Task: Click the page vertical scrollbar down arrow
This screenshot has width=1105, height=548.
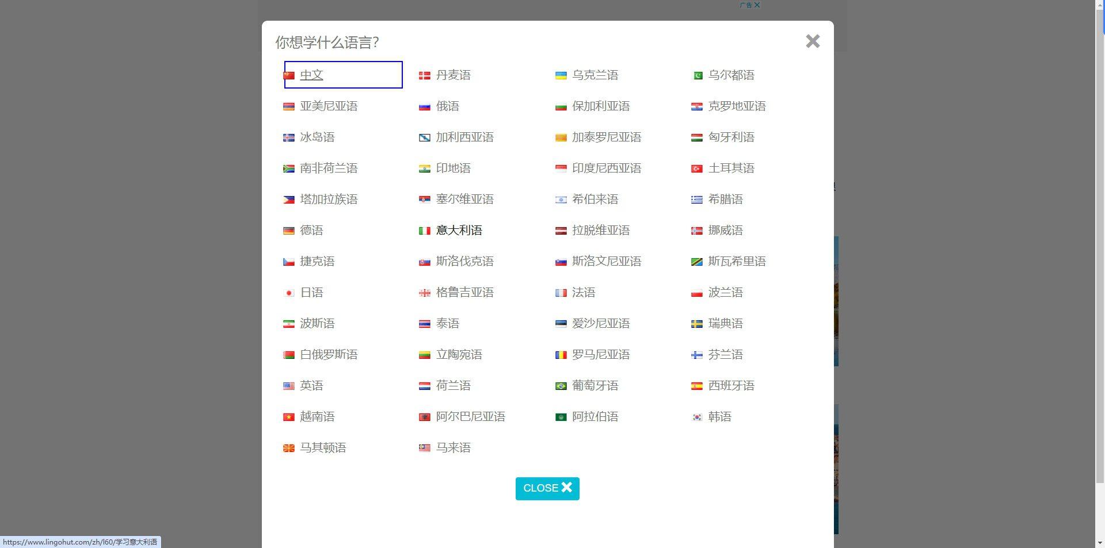Action: 1099,543
